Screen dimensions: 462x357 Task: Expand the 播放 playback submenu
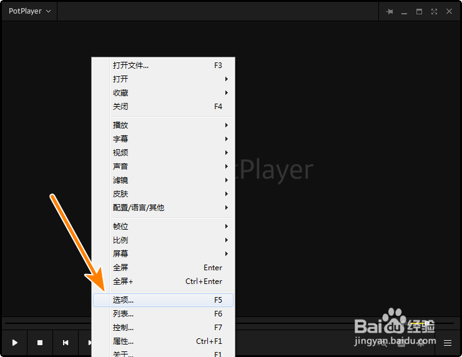pos(163,125)
